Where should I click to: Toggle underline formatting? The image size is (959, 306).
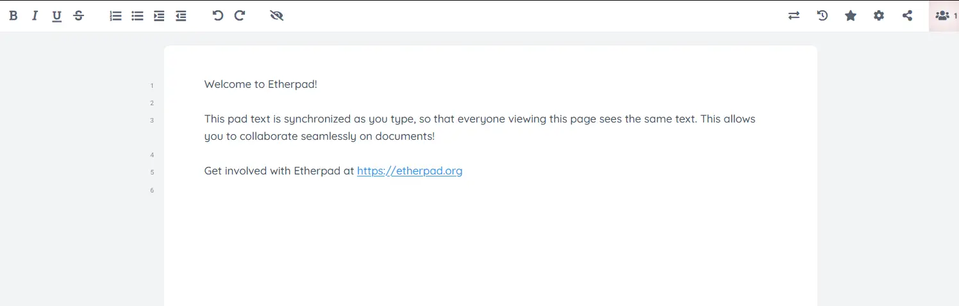coord(56,16)
